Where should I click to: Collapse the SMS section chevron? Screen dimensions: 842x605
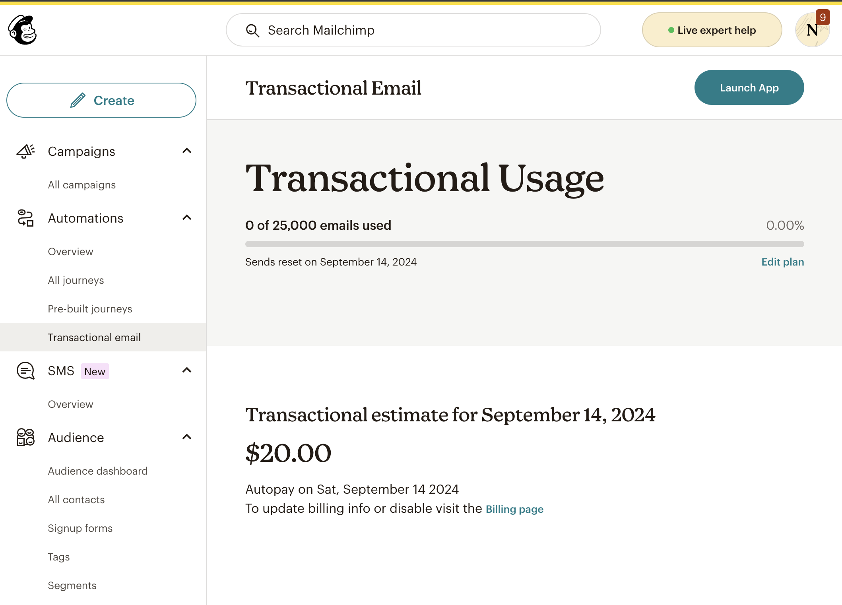tap(187, 370)
